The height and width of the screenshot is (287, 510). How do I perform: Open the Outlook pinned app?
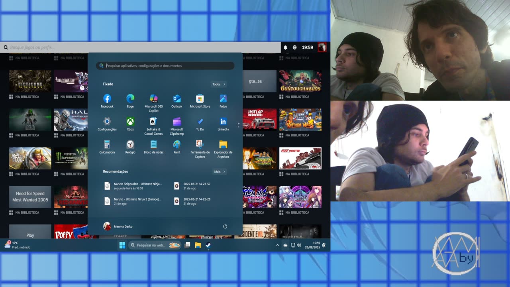[x=177, y=101]
